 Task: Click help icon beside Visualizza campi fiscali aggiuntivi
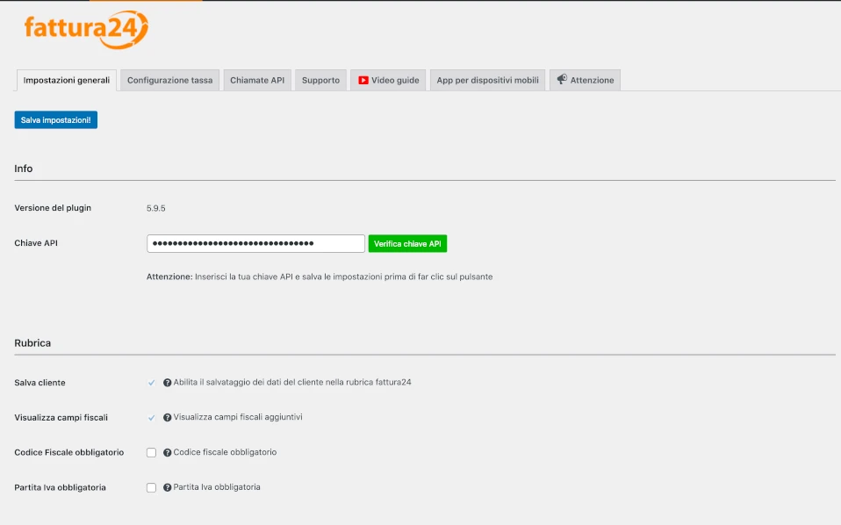[168, 418]
